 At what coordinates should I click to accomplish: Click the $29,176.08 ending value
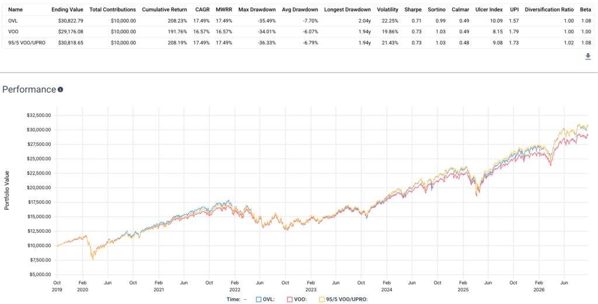69,32
